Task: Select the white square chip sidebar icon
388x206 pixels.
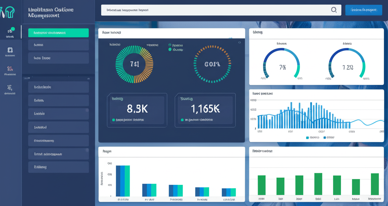Action: 10,50
